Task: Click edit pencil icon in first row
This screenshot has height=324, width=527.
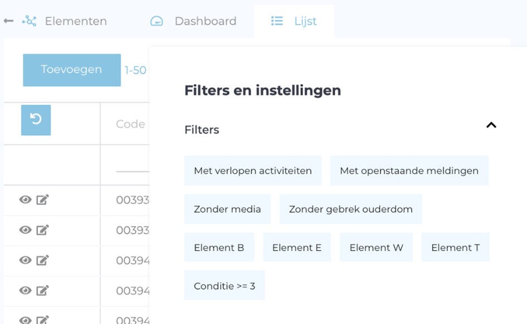Action: (43, 200)
